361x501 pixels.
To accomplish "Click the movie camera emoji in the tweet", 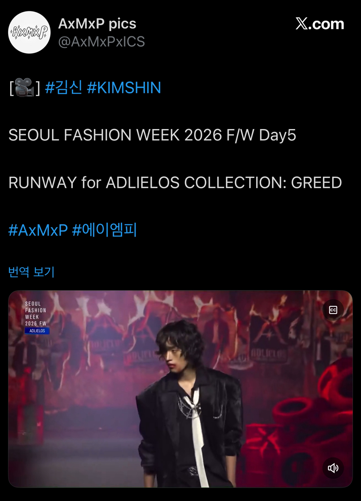I will coord(25,87).
